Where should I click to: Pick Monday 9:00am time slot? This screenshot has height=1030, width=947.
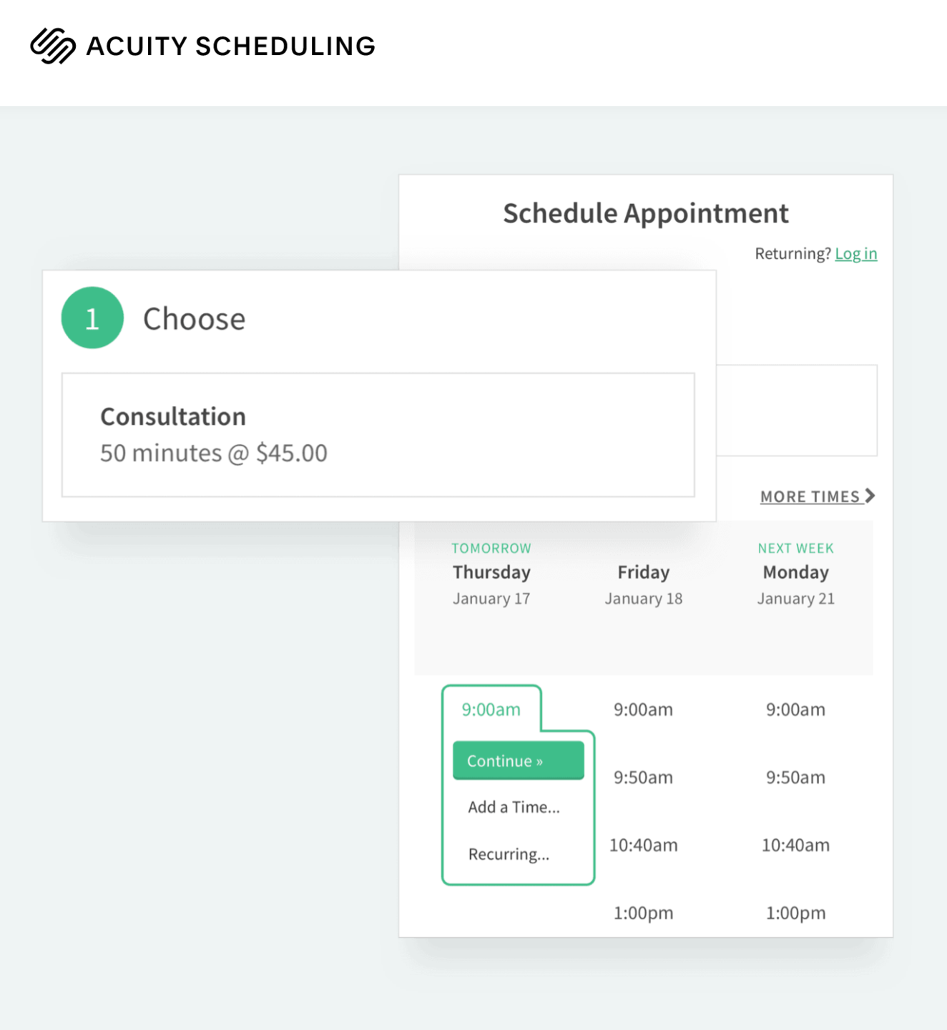796,710
